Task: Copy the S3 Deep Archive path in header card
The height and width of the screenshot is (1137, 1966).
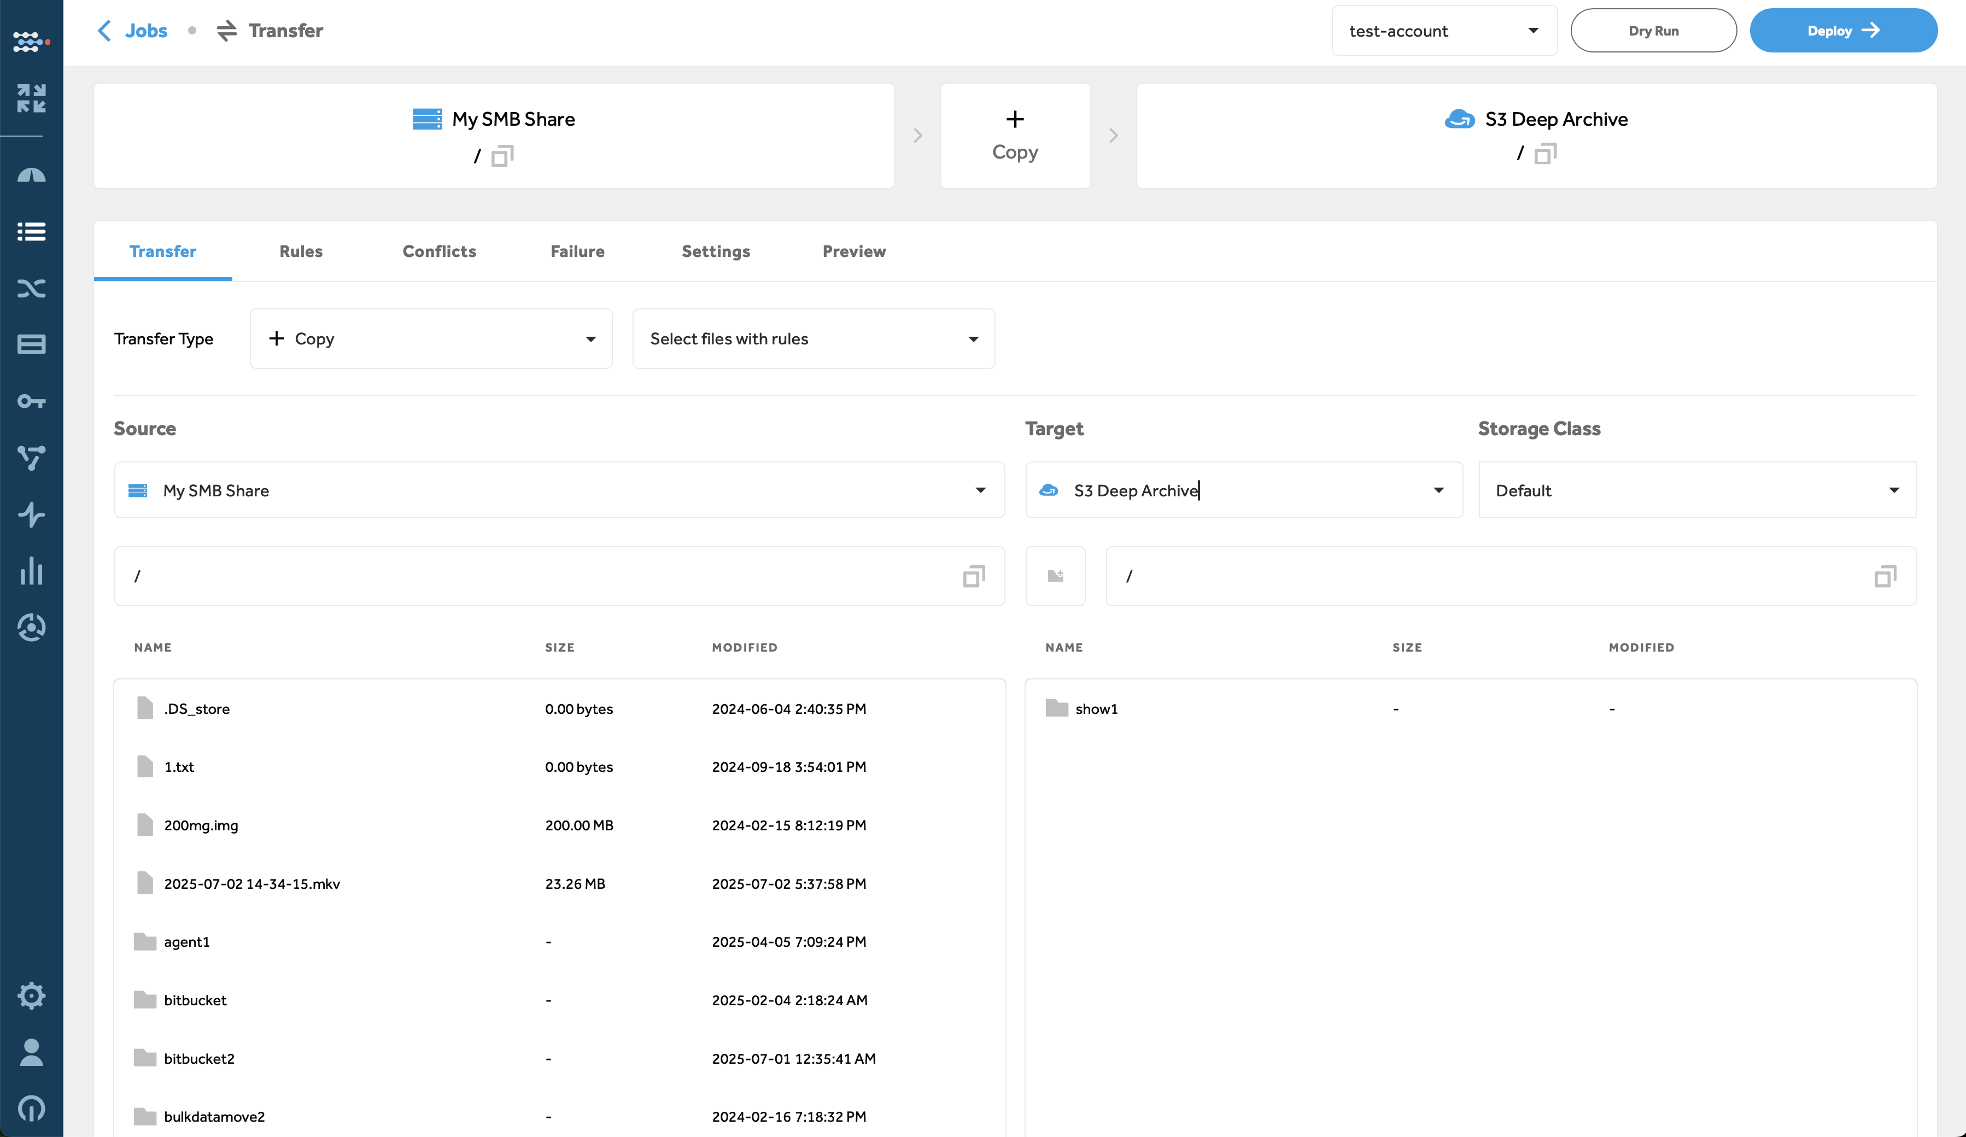Action: (x=1546, y=154)
